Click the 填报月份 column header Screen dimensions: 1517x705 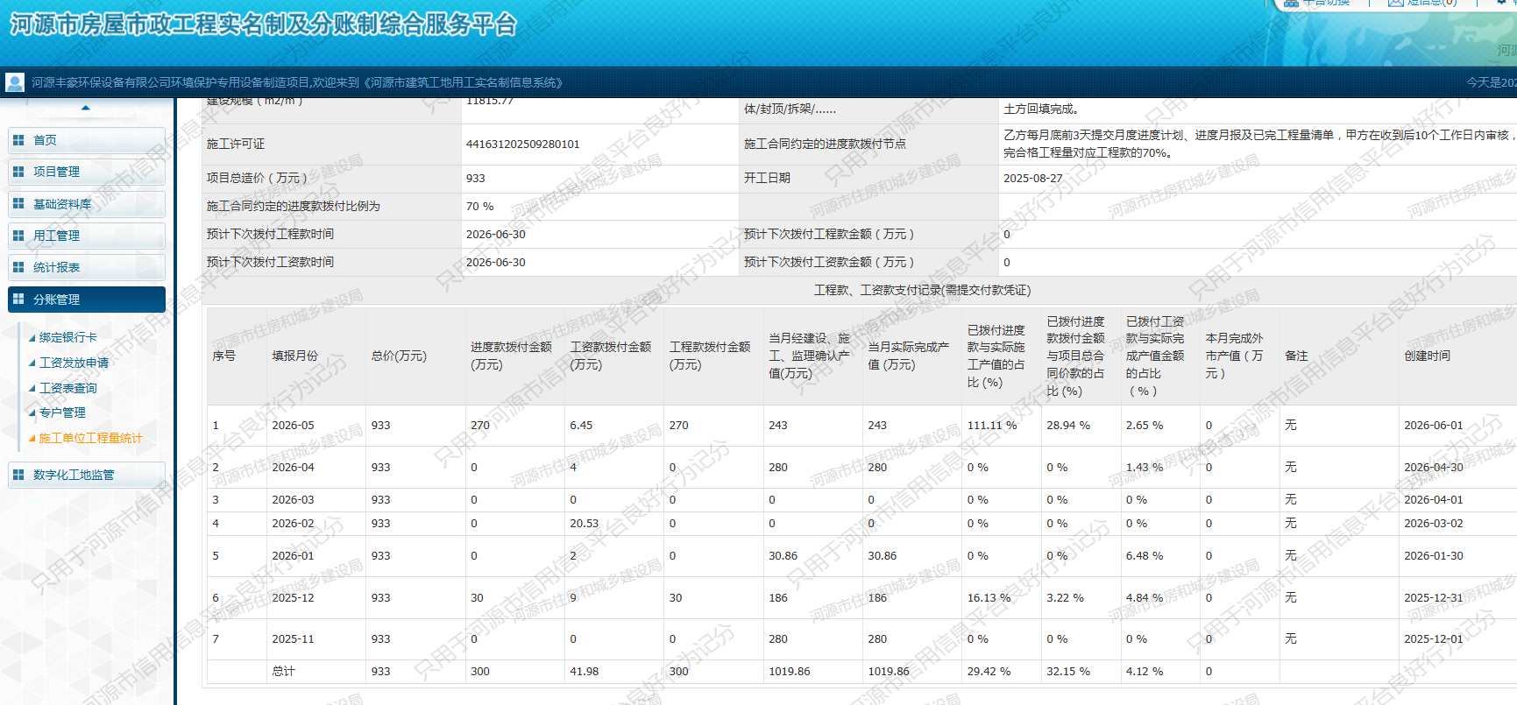pos(294,356)
